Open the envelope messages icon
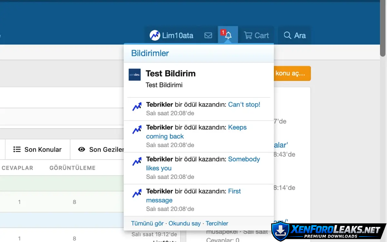 [x=208, y=35]
